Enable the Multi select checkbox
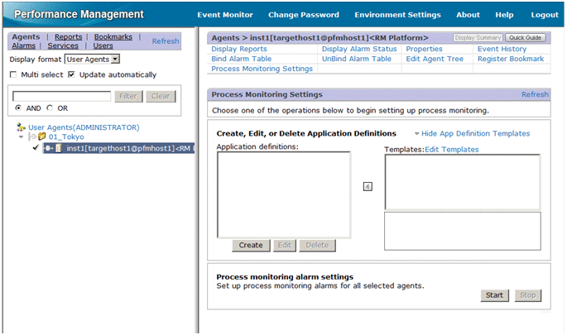 pos(13,74)
